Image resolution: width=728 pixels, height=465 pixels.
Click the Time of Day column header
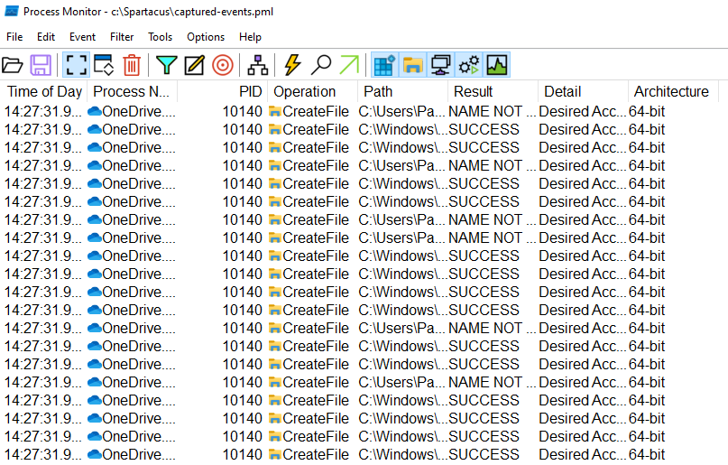tap(44, 91)
